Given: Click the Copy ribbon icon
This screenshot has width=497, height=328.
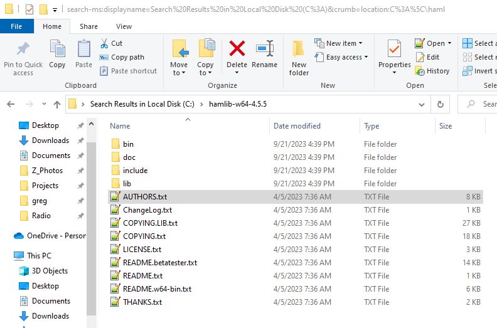Looking at the screenshot, I should [x=57, y=49].
